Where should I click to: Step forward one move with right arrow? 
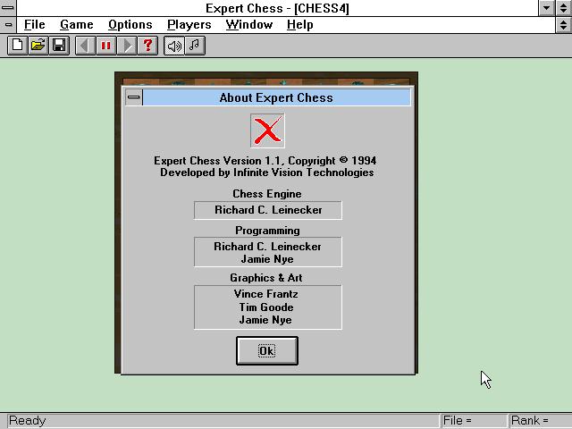(127, 46)
